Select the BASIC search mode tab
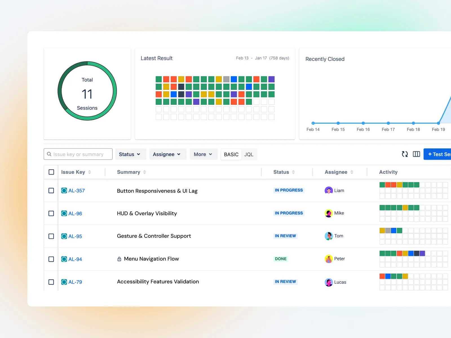The width and height of the screenshot is (451, 338). 231,154
